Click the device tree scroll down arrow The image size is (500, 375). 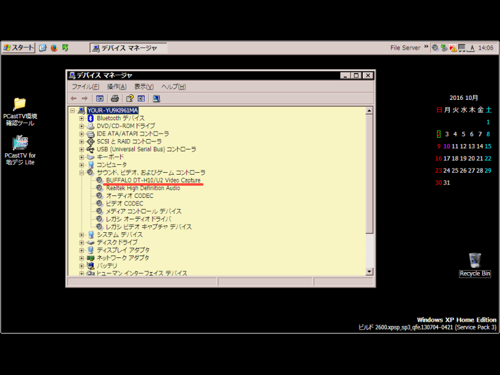point(369,271)
